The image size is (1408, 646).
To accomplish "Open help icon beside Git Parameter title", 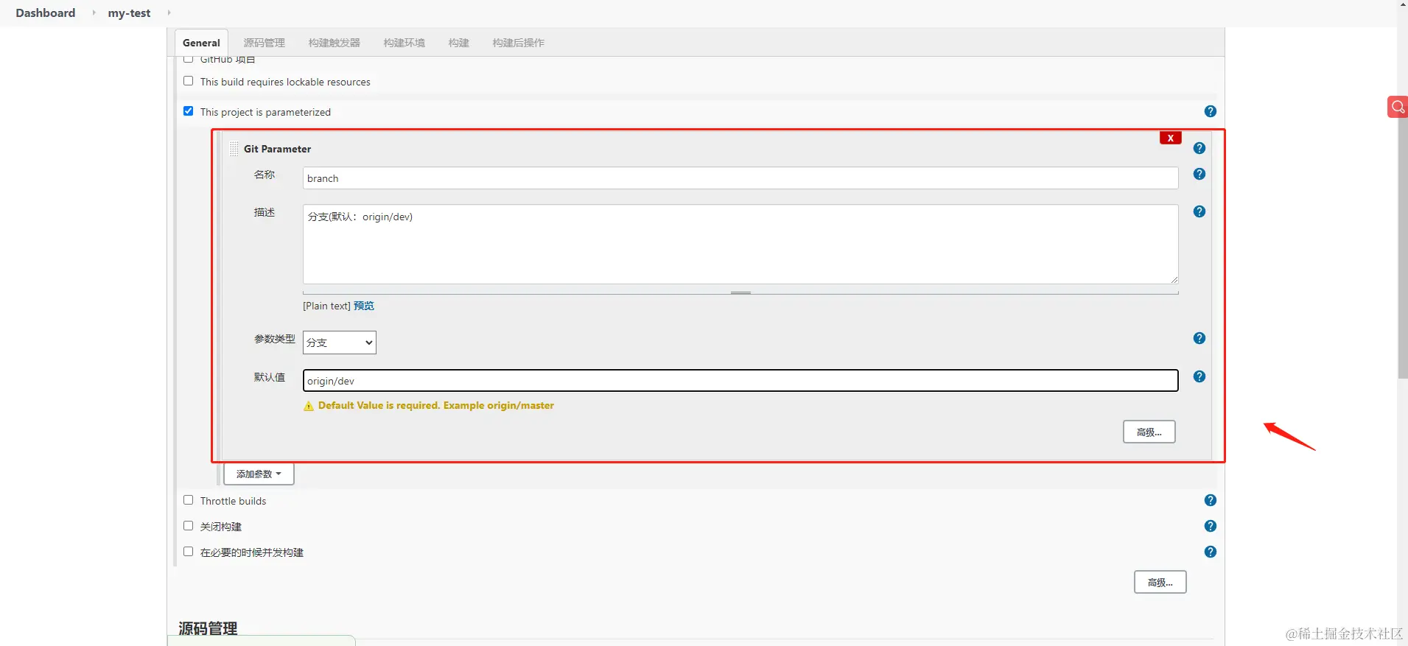I will (1199, 148).
